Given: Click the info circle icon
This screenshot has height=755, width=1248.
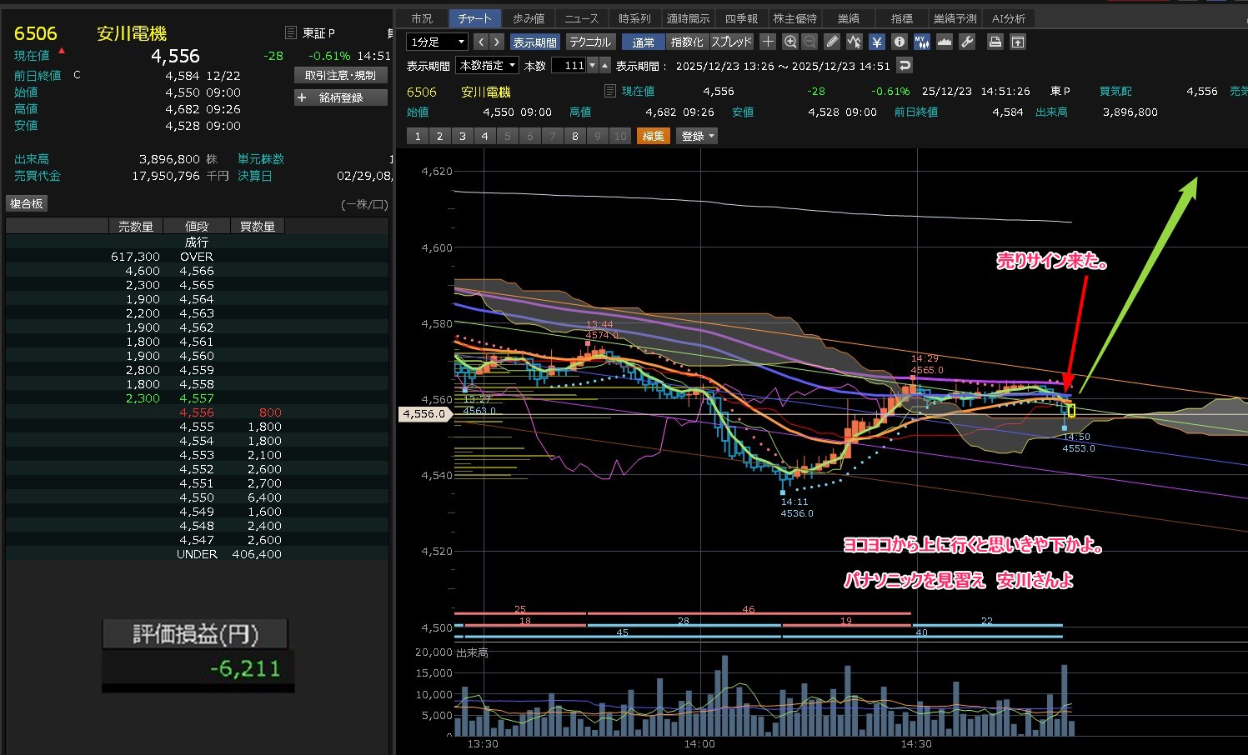Looking at the screenshot, I should point(899,42).
